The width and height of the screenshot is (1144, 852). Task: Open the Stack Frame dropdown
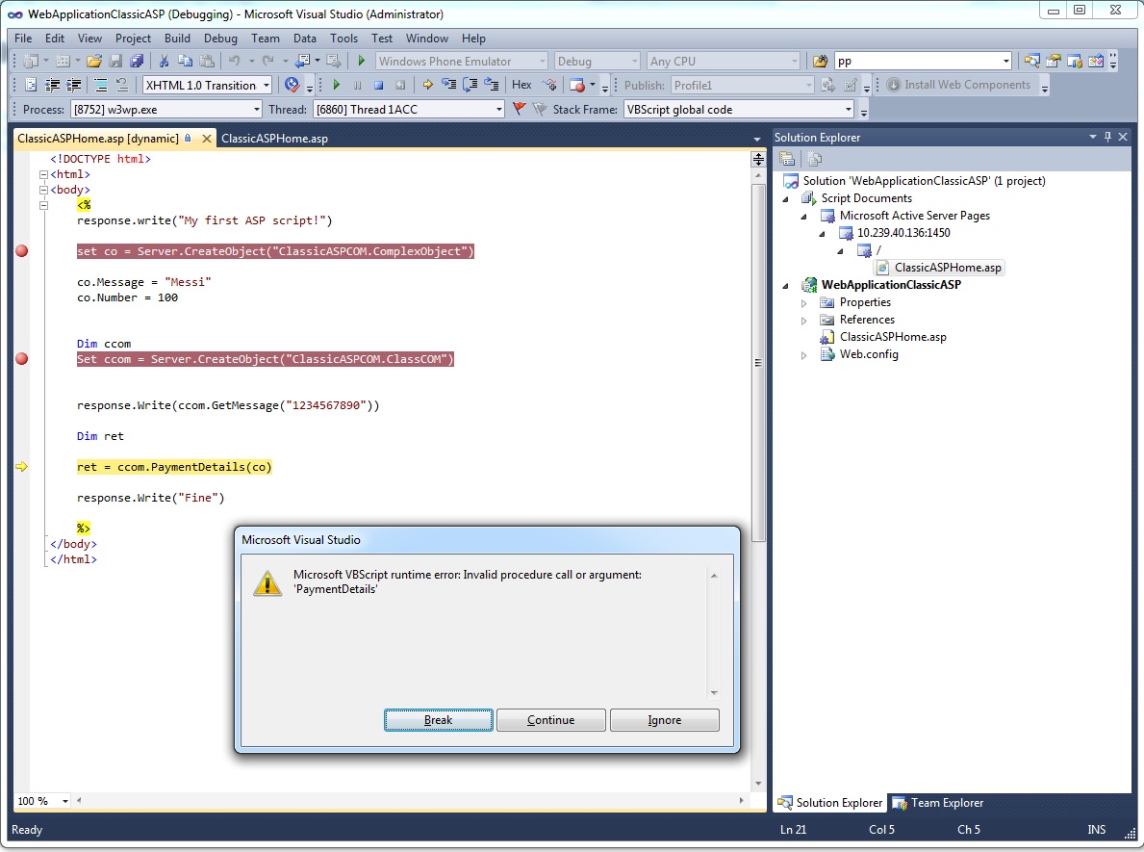849,110
